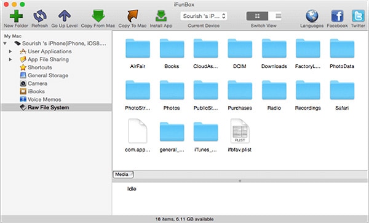The width and height of the screenshot is (369, 223).
Task: Expand the App File Sharing node
Action: pos(10,59)
